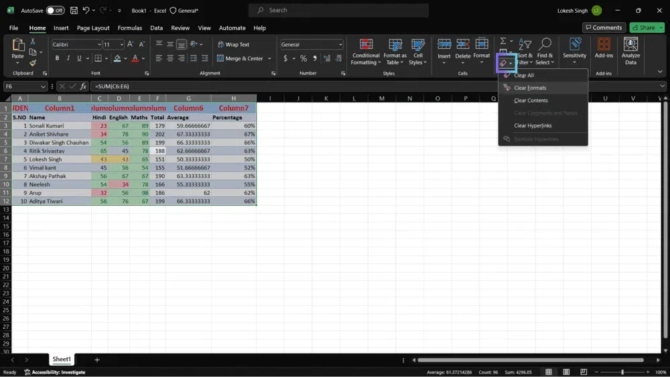
Task: Click the AutoSum sigma icon
Action: coord(503,41)
